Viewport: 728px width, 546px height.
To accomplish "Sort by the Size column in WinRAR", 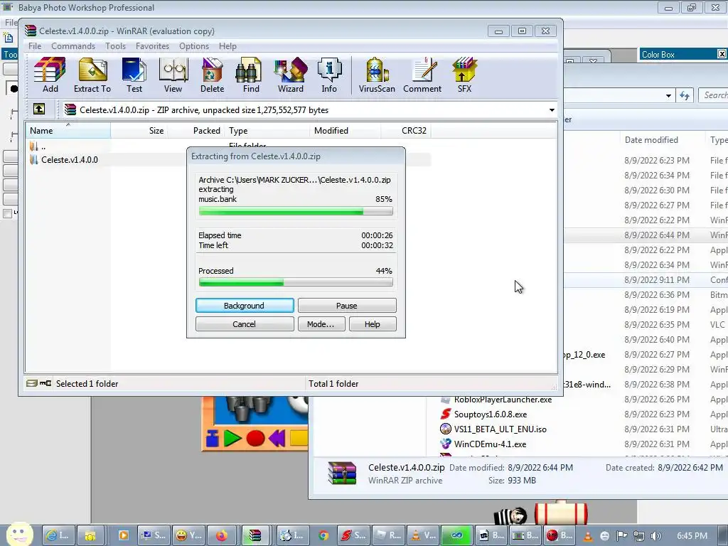I will [139, 131].
